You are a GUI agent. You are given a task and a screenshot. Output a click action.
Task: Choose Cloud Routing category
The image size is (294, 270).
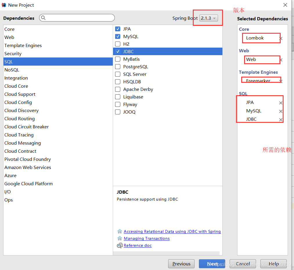point(58,119)
